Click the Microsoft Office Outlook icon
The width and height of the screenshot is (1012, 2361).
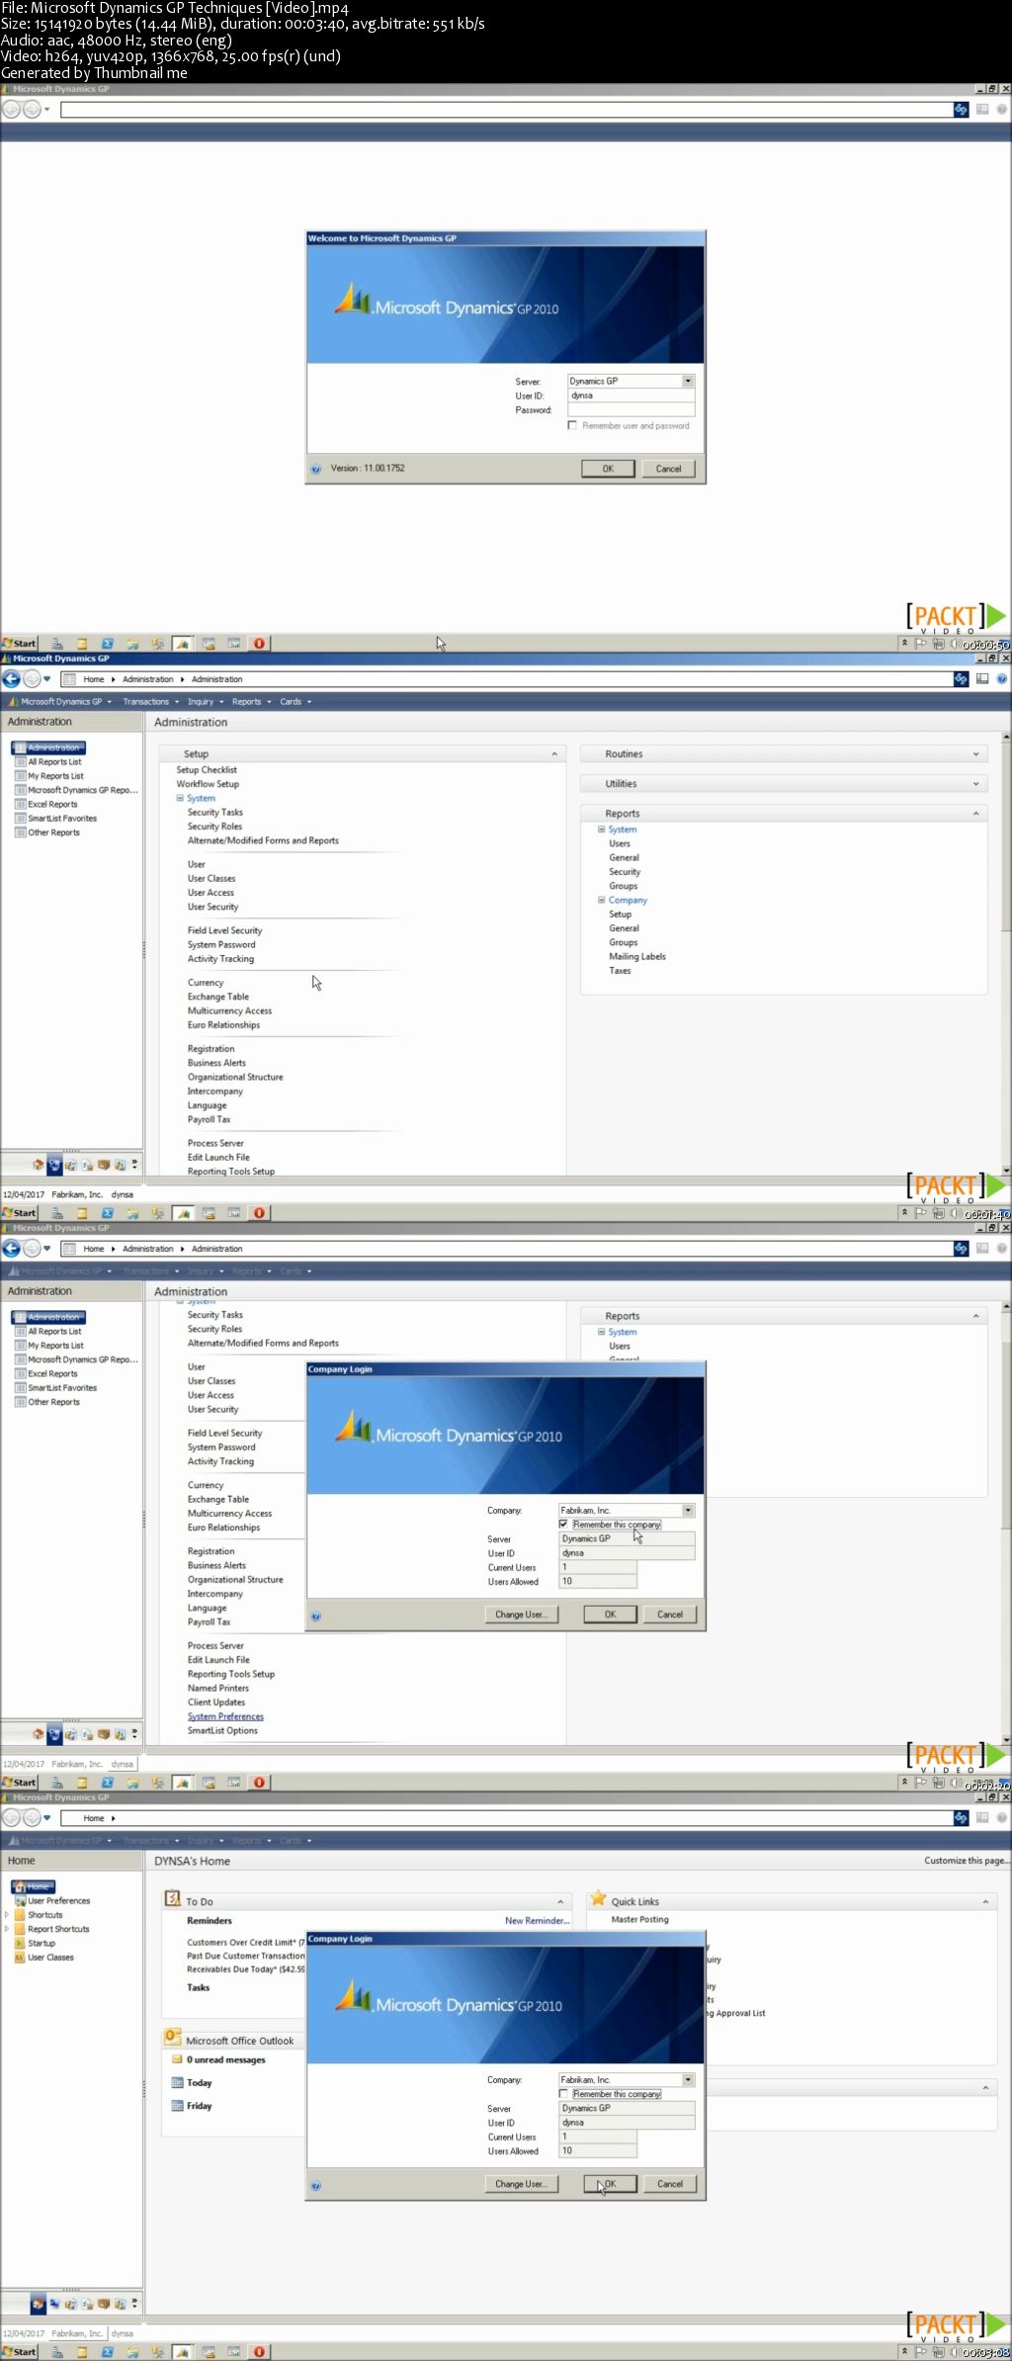point(172,2037)
